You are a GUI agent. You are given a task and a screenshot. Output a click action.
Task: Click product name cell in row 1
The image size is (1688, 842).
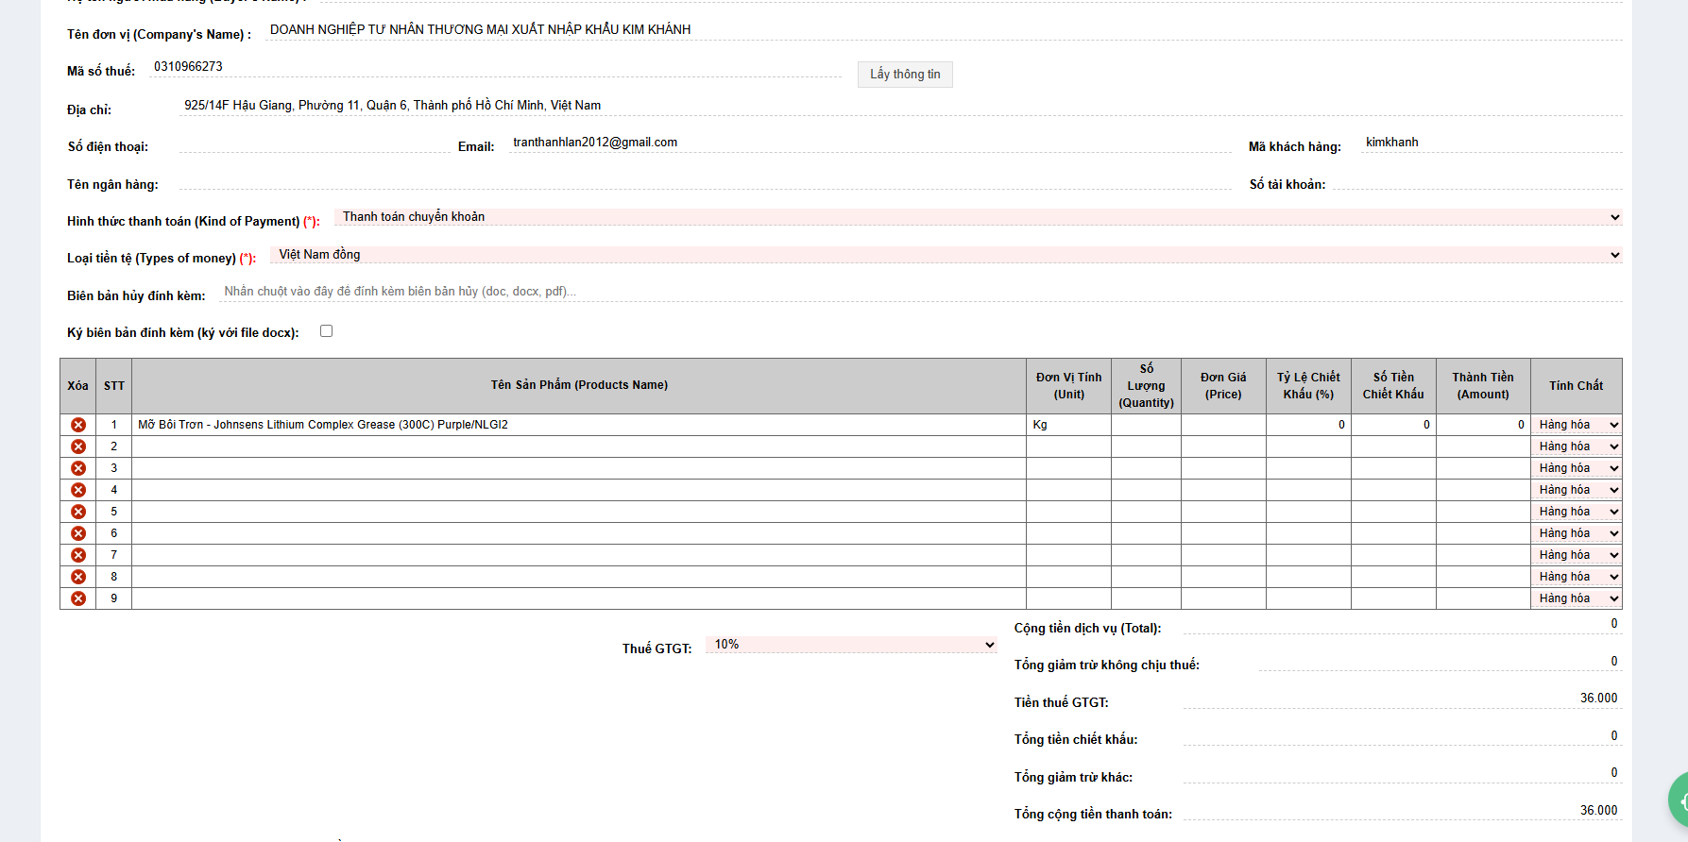pos(579,425)
